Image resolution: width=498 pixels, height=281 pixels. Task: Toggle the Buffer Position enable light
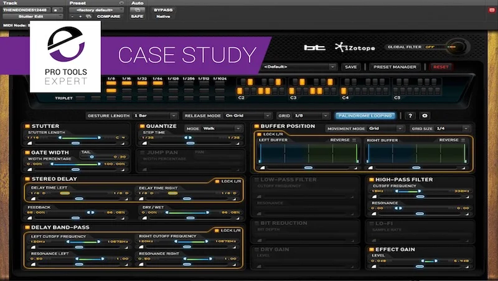point(256,126)
